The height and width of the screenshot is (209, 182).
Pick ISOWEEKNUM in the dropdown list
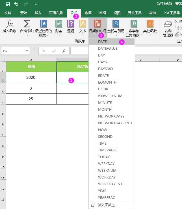pos(112,96)
